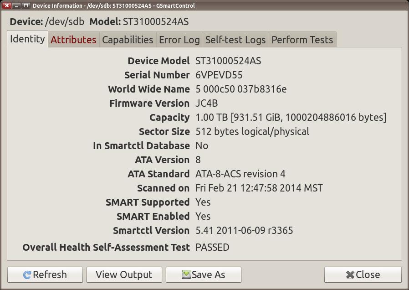409x290 pixels.
Task: Click the Save As disk icon
Action: (186, 274)
